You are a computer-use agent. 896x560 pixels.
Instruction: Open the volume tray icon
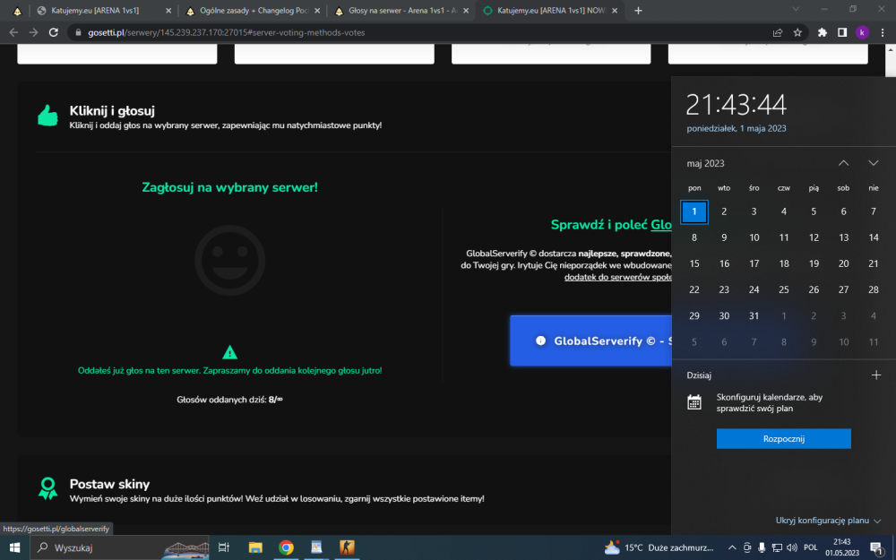(791, 547)
